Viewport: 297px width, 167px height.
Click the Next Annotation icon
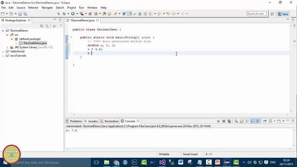coord(150,13)
